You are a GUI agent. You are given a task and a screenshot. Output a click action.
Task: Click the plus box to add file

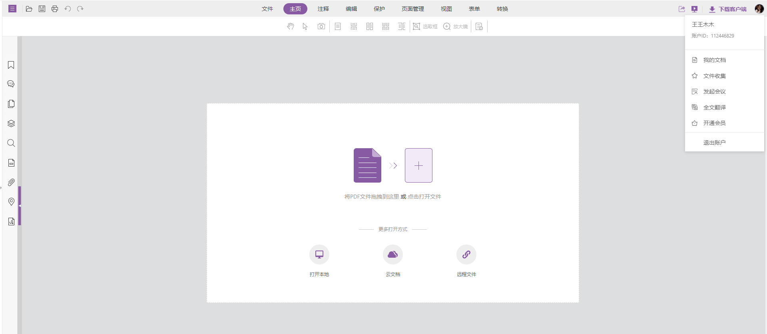click(x=418, y=165)
